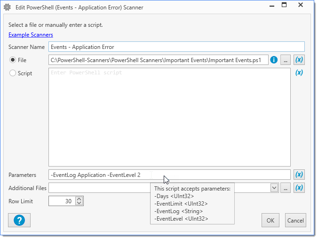318x239 pixels.
Task: Confirm changes with OK button
Action: point(270,220)
